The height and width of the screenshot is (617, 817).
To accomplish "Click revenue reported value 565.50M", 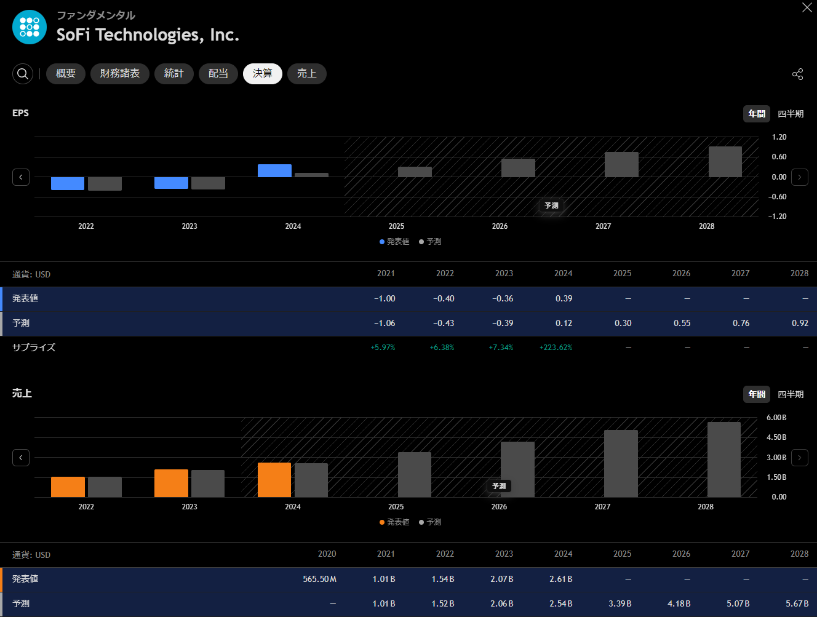I will click(x=319, y=579).
